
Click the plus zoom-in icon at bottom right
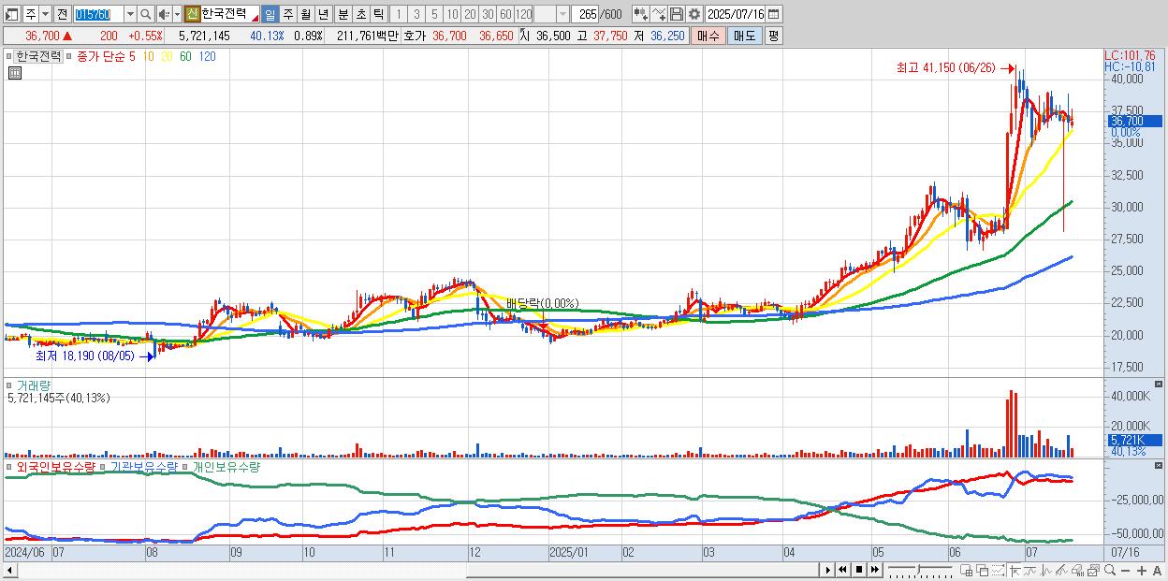tap(1142, 571)
